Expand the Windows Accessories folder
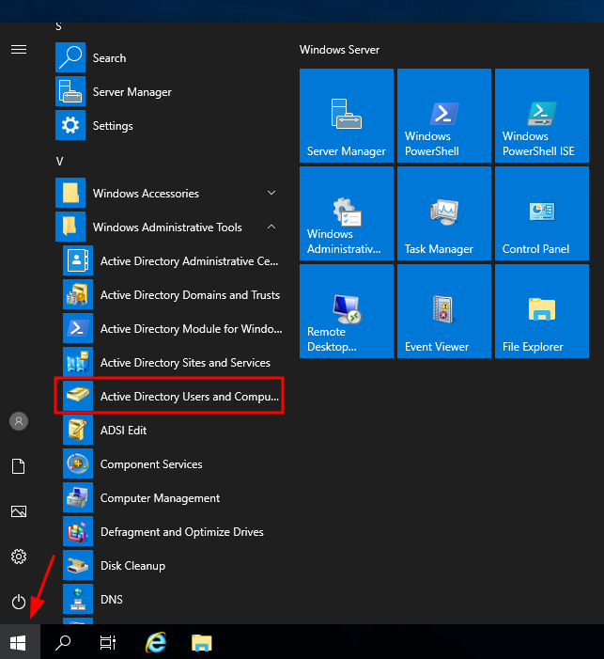 168,193
